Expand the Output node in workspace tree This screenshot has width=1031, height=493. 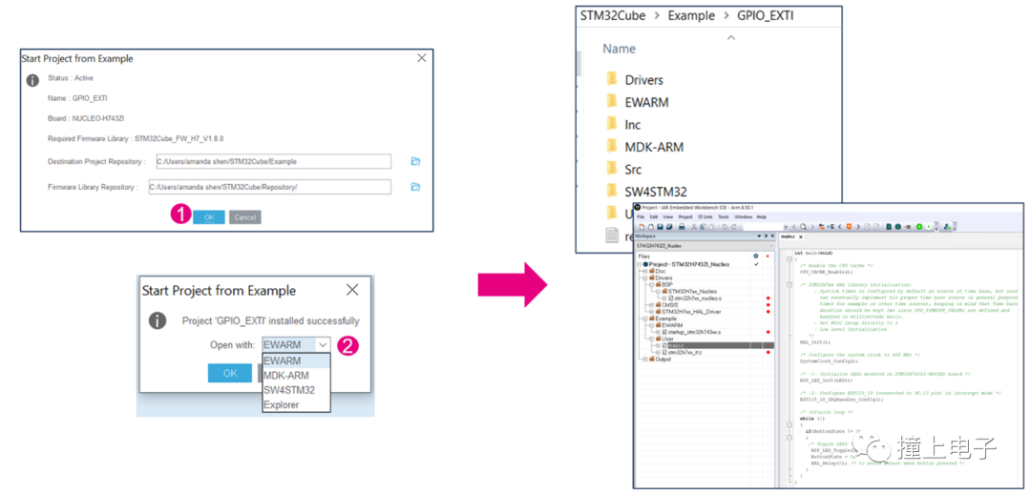[645, 359]
